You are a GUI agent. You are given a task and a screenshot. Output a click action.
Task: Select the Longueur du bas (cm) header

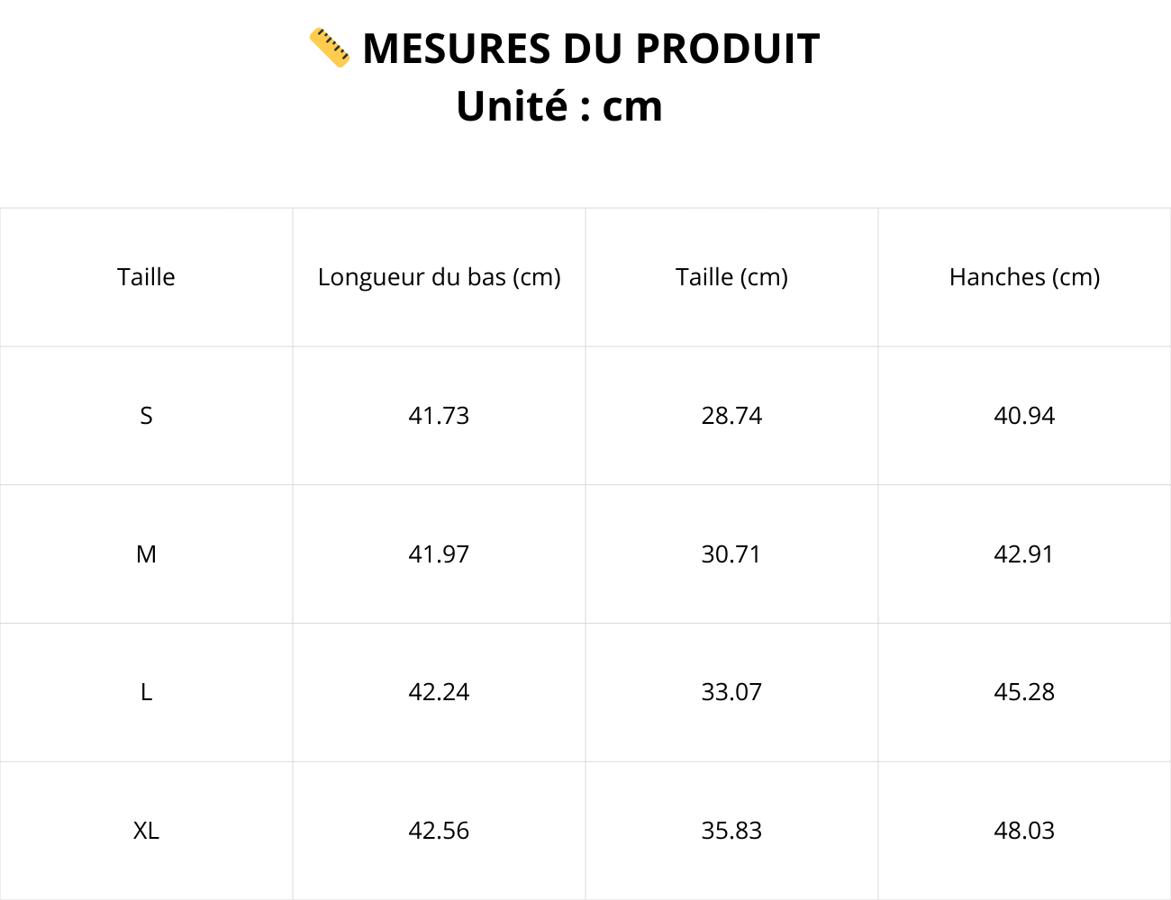pos(439,277)
